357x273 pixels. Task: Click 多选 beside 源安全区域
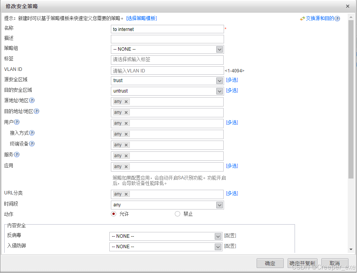(x=232, y=80)
